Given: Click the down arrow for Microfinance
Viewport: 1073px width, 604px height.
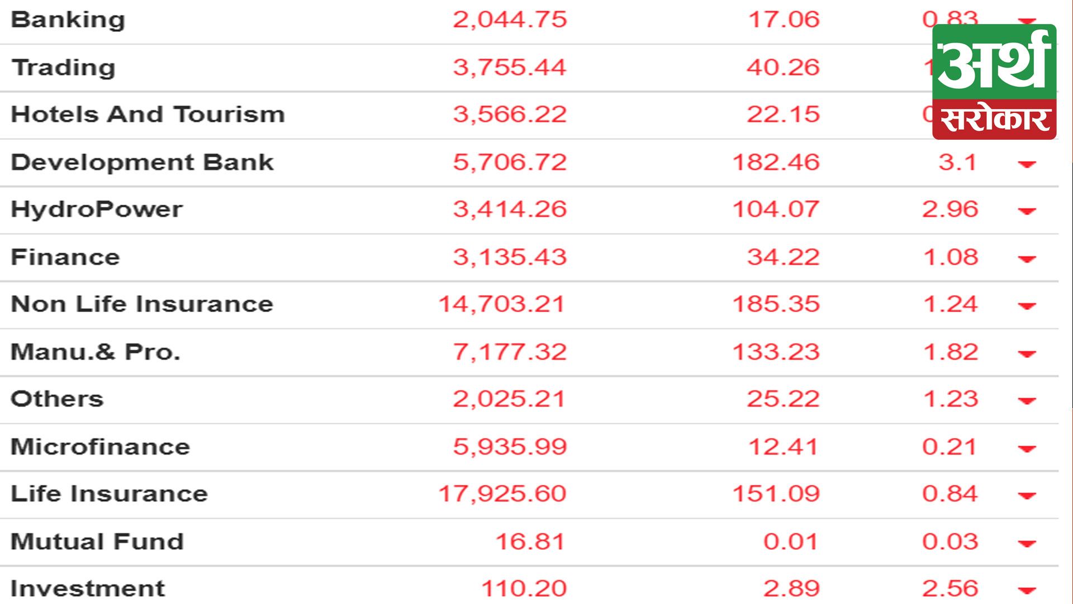Looking at the screenshot, I should point(1027,448).
